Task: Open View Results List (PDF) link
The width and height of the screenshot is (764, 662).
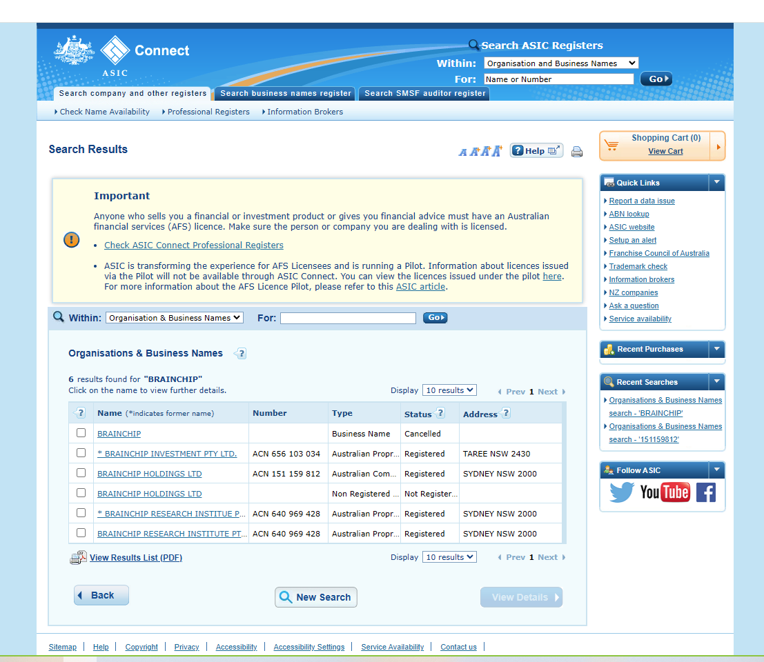Action: 136,558
